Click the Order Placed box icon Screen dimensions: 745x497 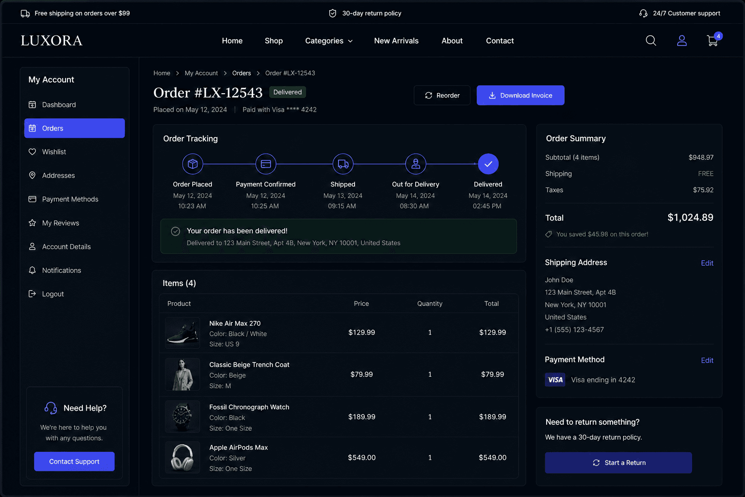(193, 164)
